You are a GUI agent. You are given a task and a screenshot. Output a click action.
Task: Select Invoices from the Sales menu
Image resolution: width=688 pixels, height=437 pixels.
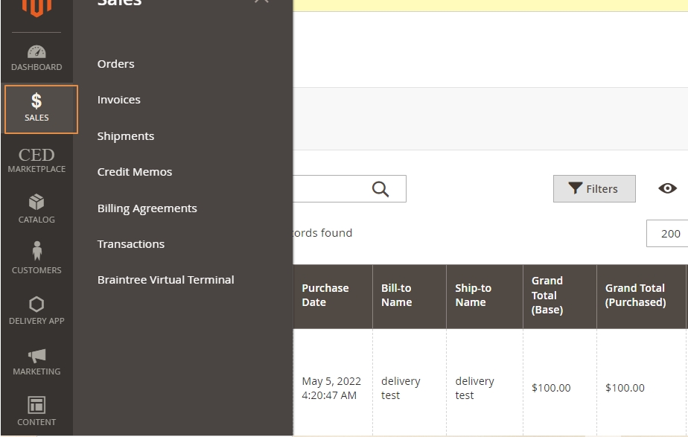tap(119, 100)
